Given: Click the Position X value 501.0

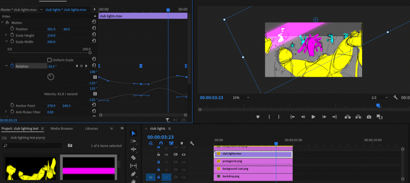Looking at the screenshot, I should [51, 29].
